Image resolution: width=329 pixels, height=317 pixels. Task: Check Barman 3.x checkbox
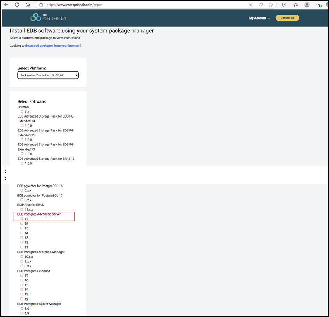coord(22,112)
